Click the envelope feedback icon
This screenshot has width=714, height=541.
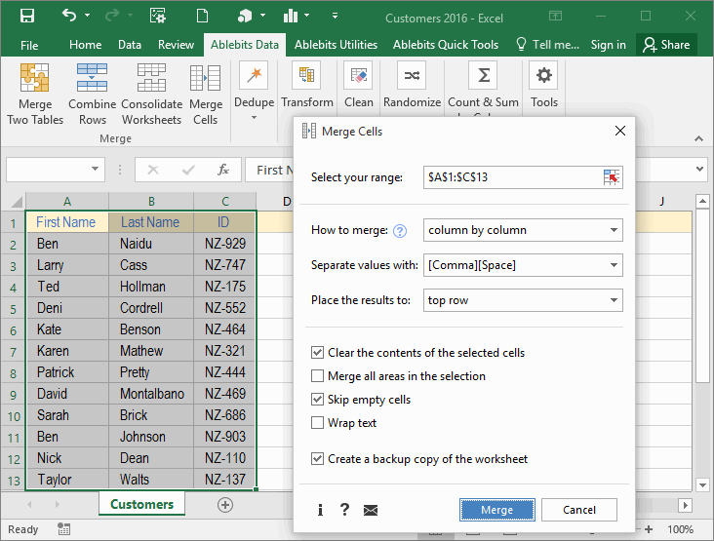[x=371, y=510]
